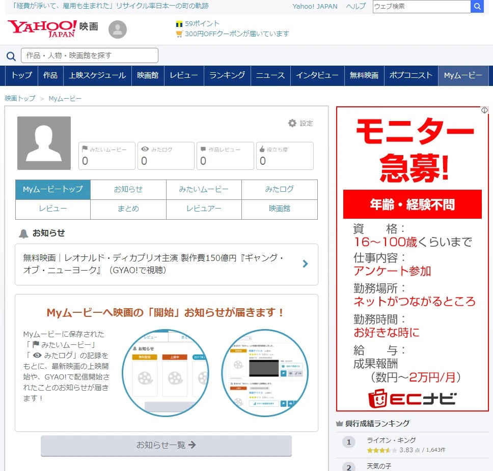The image size is (493, 471).
Task: Select ランキング in the navigation bar
Action: click(x=227, y=75)
